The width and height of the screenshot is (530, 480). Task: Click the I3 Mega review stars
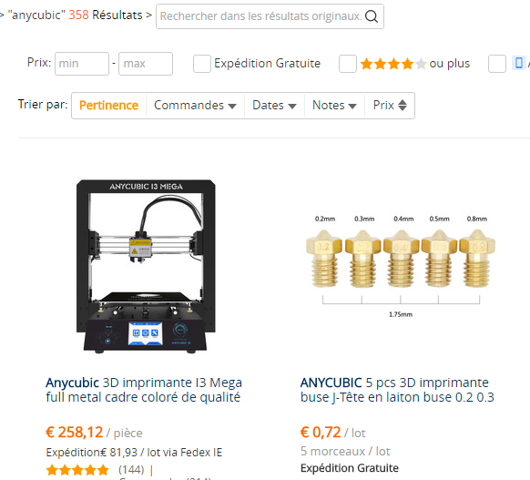77,470
